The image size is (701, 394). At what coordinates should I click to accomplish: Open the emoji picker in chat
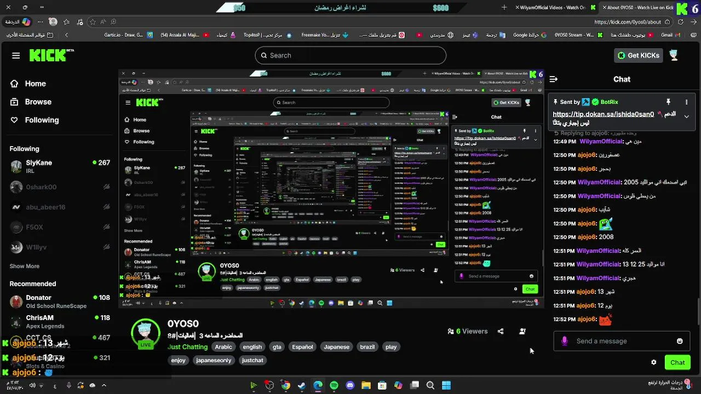[680, 341]
